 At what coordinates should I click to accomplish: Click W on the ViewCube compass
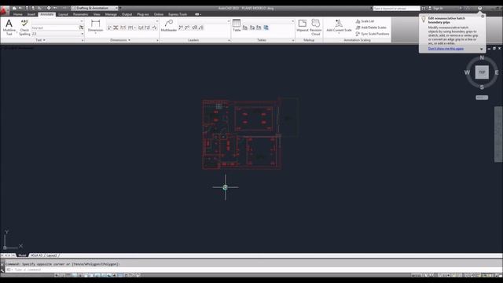click(x=467, y=72)
